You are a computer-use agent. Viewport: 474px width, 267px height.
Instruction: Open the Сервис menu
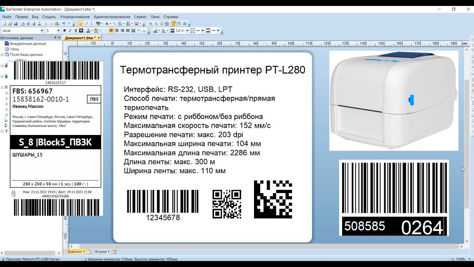140,17
